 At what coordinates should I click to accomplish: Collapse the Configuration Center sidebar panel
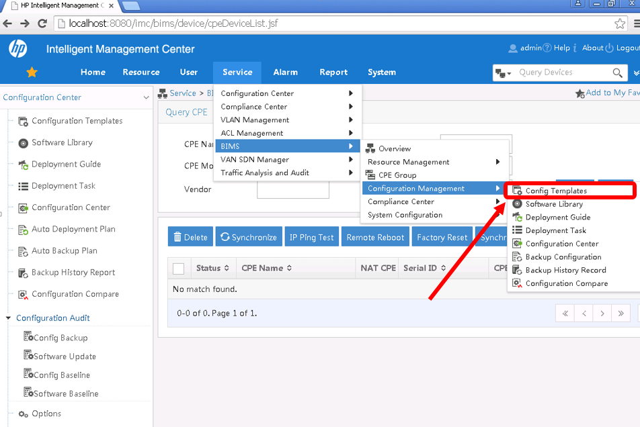146,98
